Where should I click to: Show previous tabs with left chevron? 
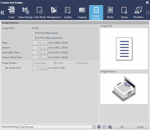pyautogui.click(x=3, y=13)
